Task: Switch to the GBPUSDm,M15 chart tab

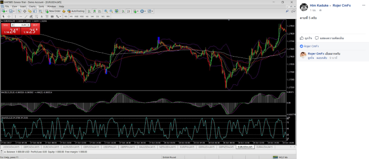Action: 91,147
